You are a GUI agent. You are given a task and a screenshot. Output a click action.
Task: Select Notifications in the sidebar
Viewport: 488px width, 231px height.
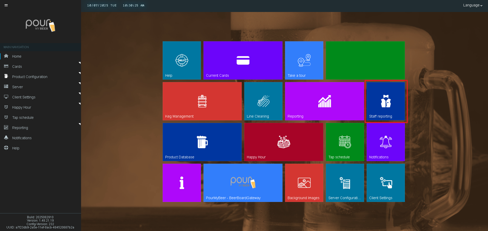click(x=22, y=138)
